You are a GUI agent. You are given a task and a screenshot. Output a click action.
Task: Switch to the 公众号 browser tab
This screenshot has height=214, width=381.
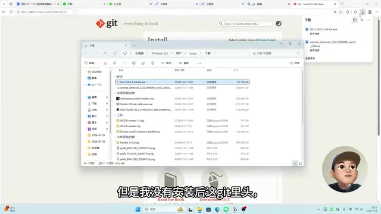tap(130, 4)
